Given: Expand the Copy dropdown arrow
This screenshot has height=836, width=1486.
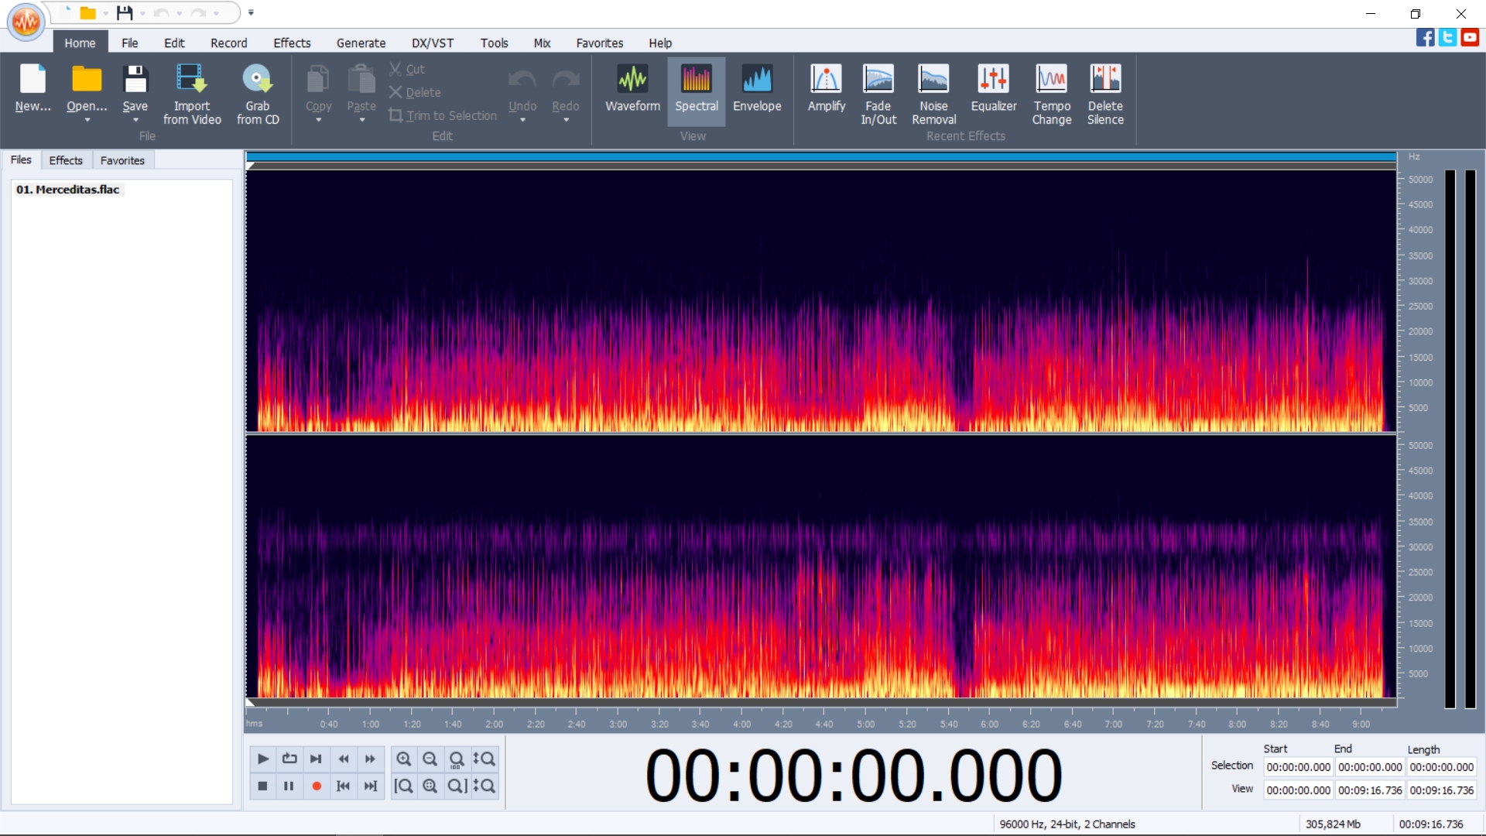Looking at the screenshot, I should coord(318,120).
